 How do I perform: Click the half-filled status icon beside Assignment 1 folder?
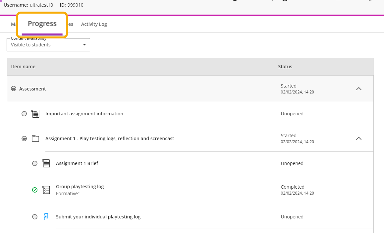24,139
